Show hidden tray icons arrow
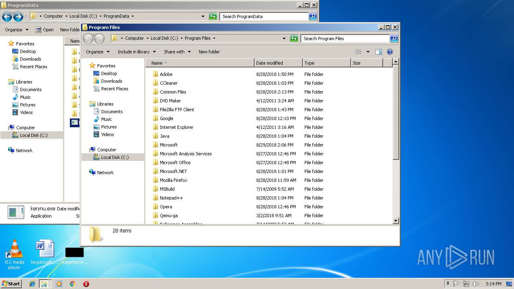The width and height of the screenshot is (514, 289). point(448,284)
